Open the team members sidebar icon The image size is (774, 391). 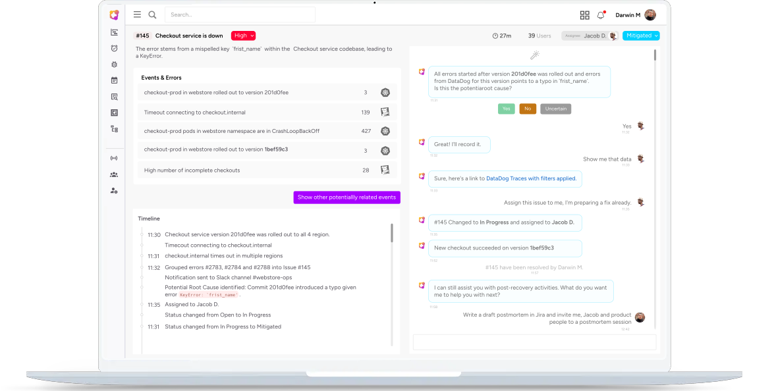[114, 174]
